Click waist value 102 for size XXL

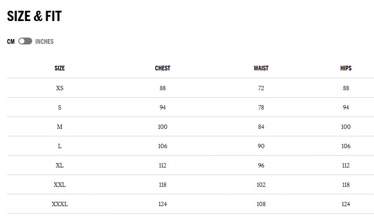pyautogui.click(x=261, y=185)
